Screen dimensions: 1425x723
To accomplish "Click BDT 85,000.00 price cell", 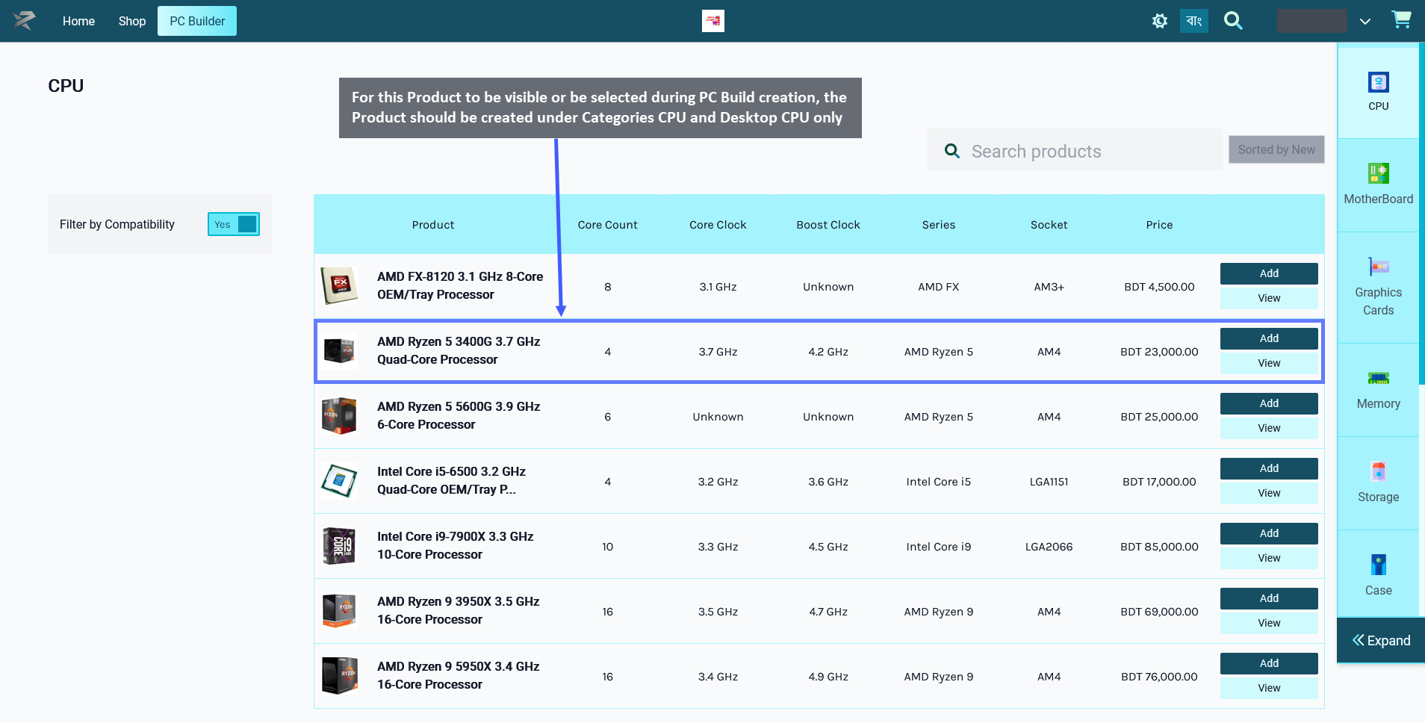I will (x=1159, y=547).
